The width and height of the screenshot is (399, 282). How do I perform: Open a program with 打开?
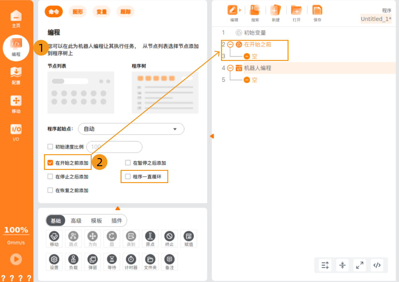click(296, 13)
